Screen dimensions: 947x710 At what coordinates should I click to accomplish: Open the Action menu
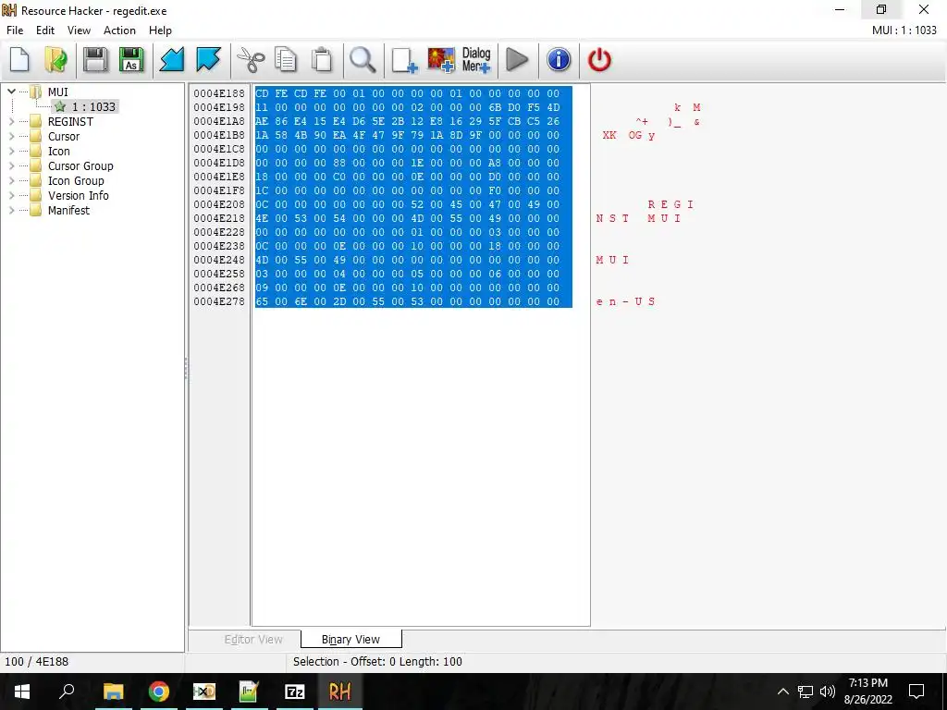[119, 31]
